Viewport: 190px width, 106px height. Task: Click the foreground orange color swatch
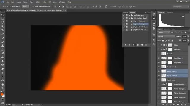(x=2, y=94)
